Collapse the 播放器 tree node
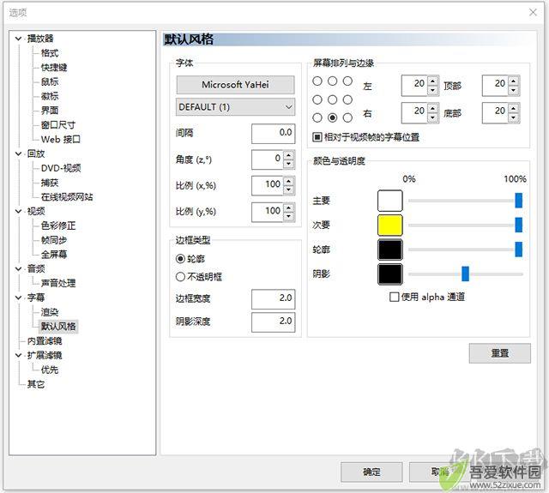549x493 pixels. (18, 39)
